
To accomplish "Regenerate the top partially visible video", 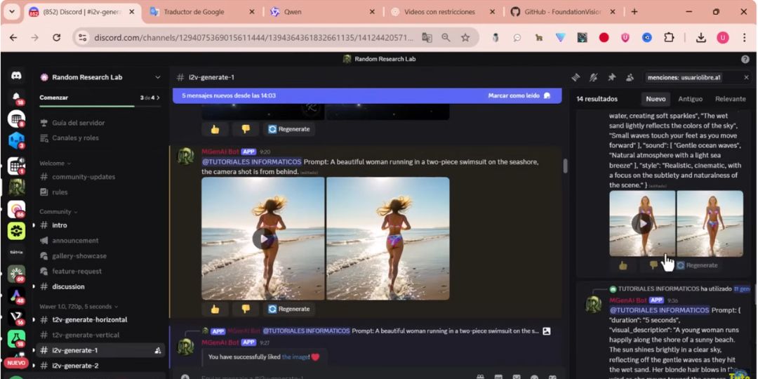I will coord(289,129).
